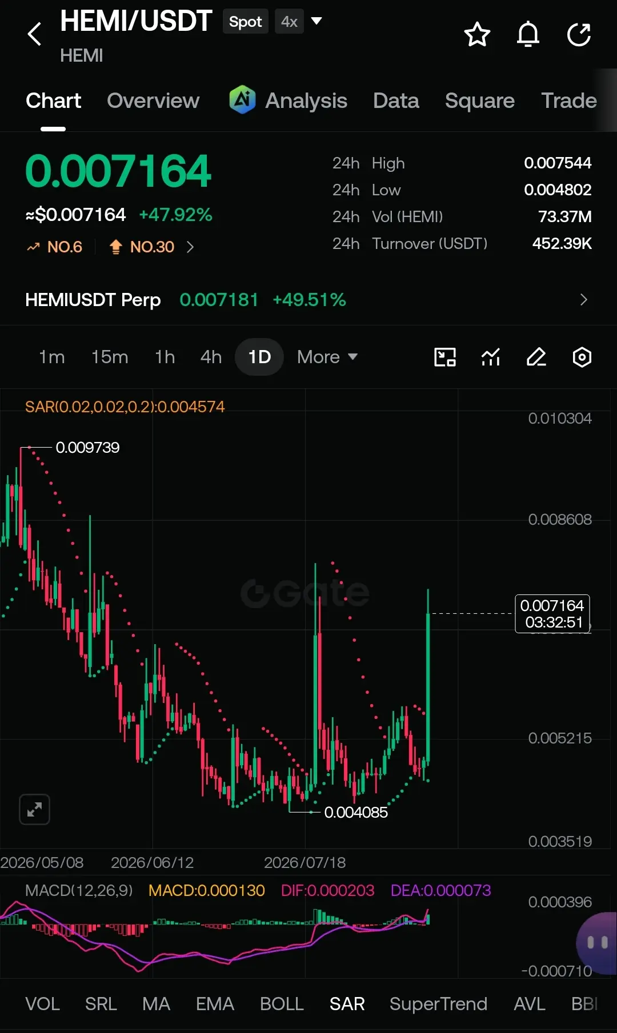Tap the current price tag 0.007164 on chart
The image size is (617, 1033).
pos(552,614)
